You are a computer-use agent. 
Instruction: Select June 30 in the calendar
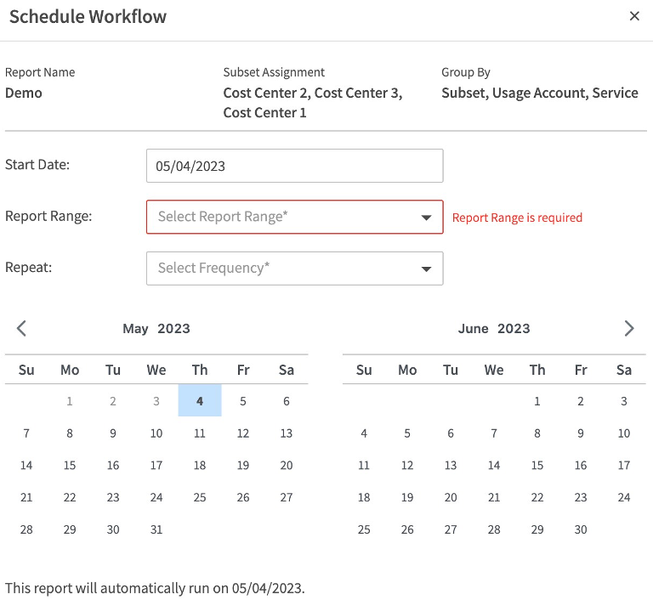pyautogui.click(x=581, y=529)
